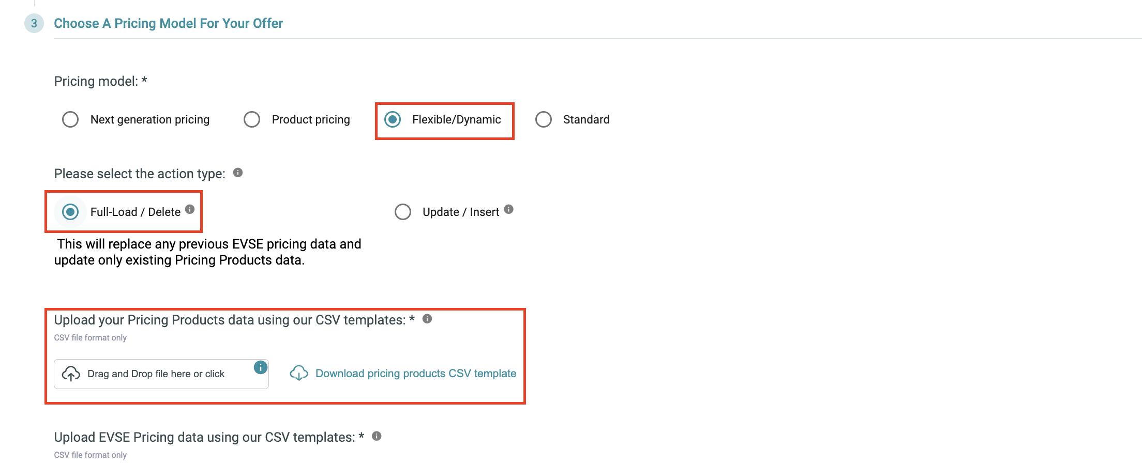The image size is (1142, 465).
Task: Select Full-Load / Delete action type
Action: tap(70, 212)
